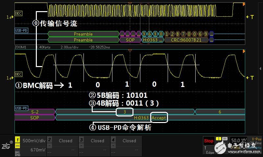Screen dimensions: 263x157
Task: Click H:0363 text in zoom decode row
Action: coord(141,118)
